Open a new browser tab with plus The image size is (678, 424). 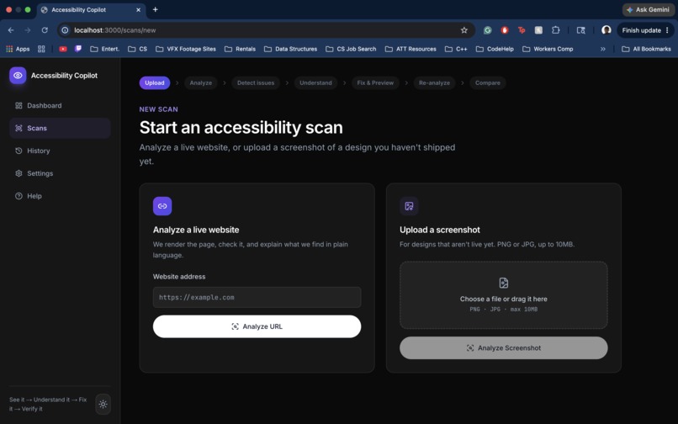(x=156, y=9)
